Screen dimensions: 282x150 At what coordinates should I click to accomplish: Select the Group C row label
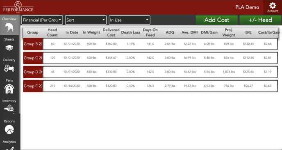pyautogui.click(x=33, y=58)
